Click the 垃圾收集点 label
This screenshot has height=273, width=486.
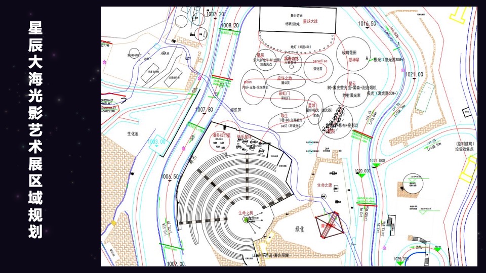[x=466, y=149]
